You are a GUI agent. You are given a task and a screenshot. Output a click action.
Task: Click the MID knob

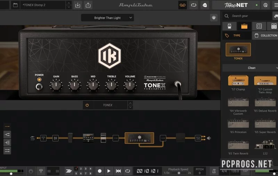[93, 85]
